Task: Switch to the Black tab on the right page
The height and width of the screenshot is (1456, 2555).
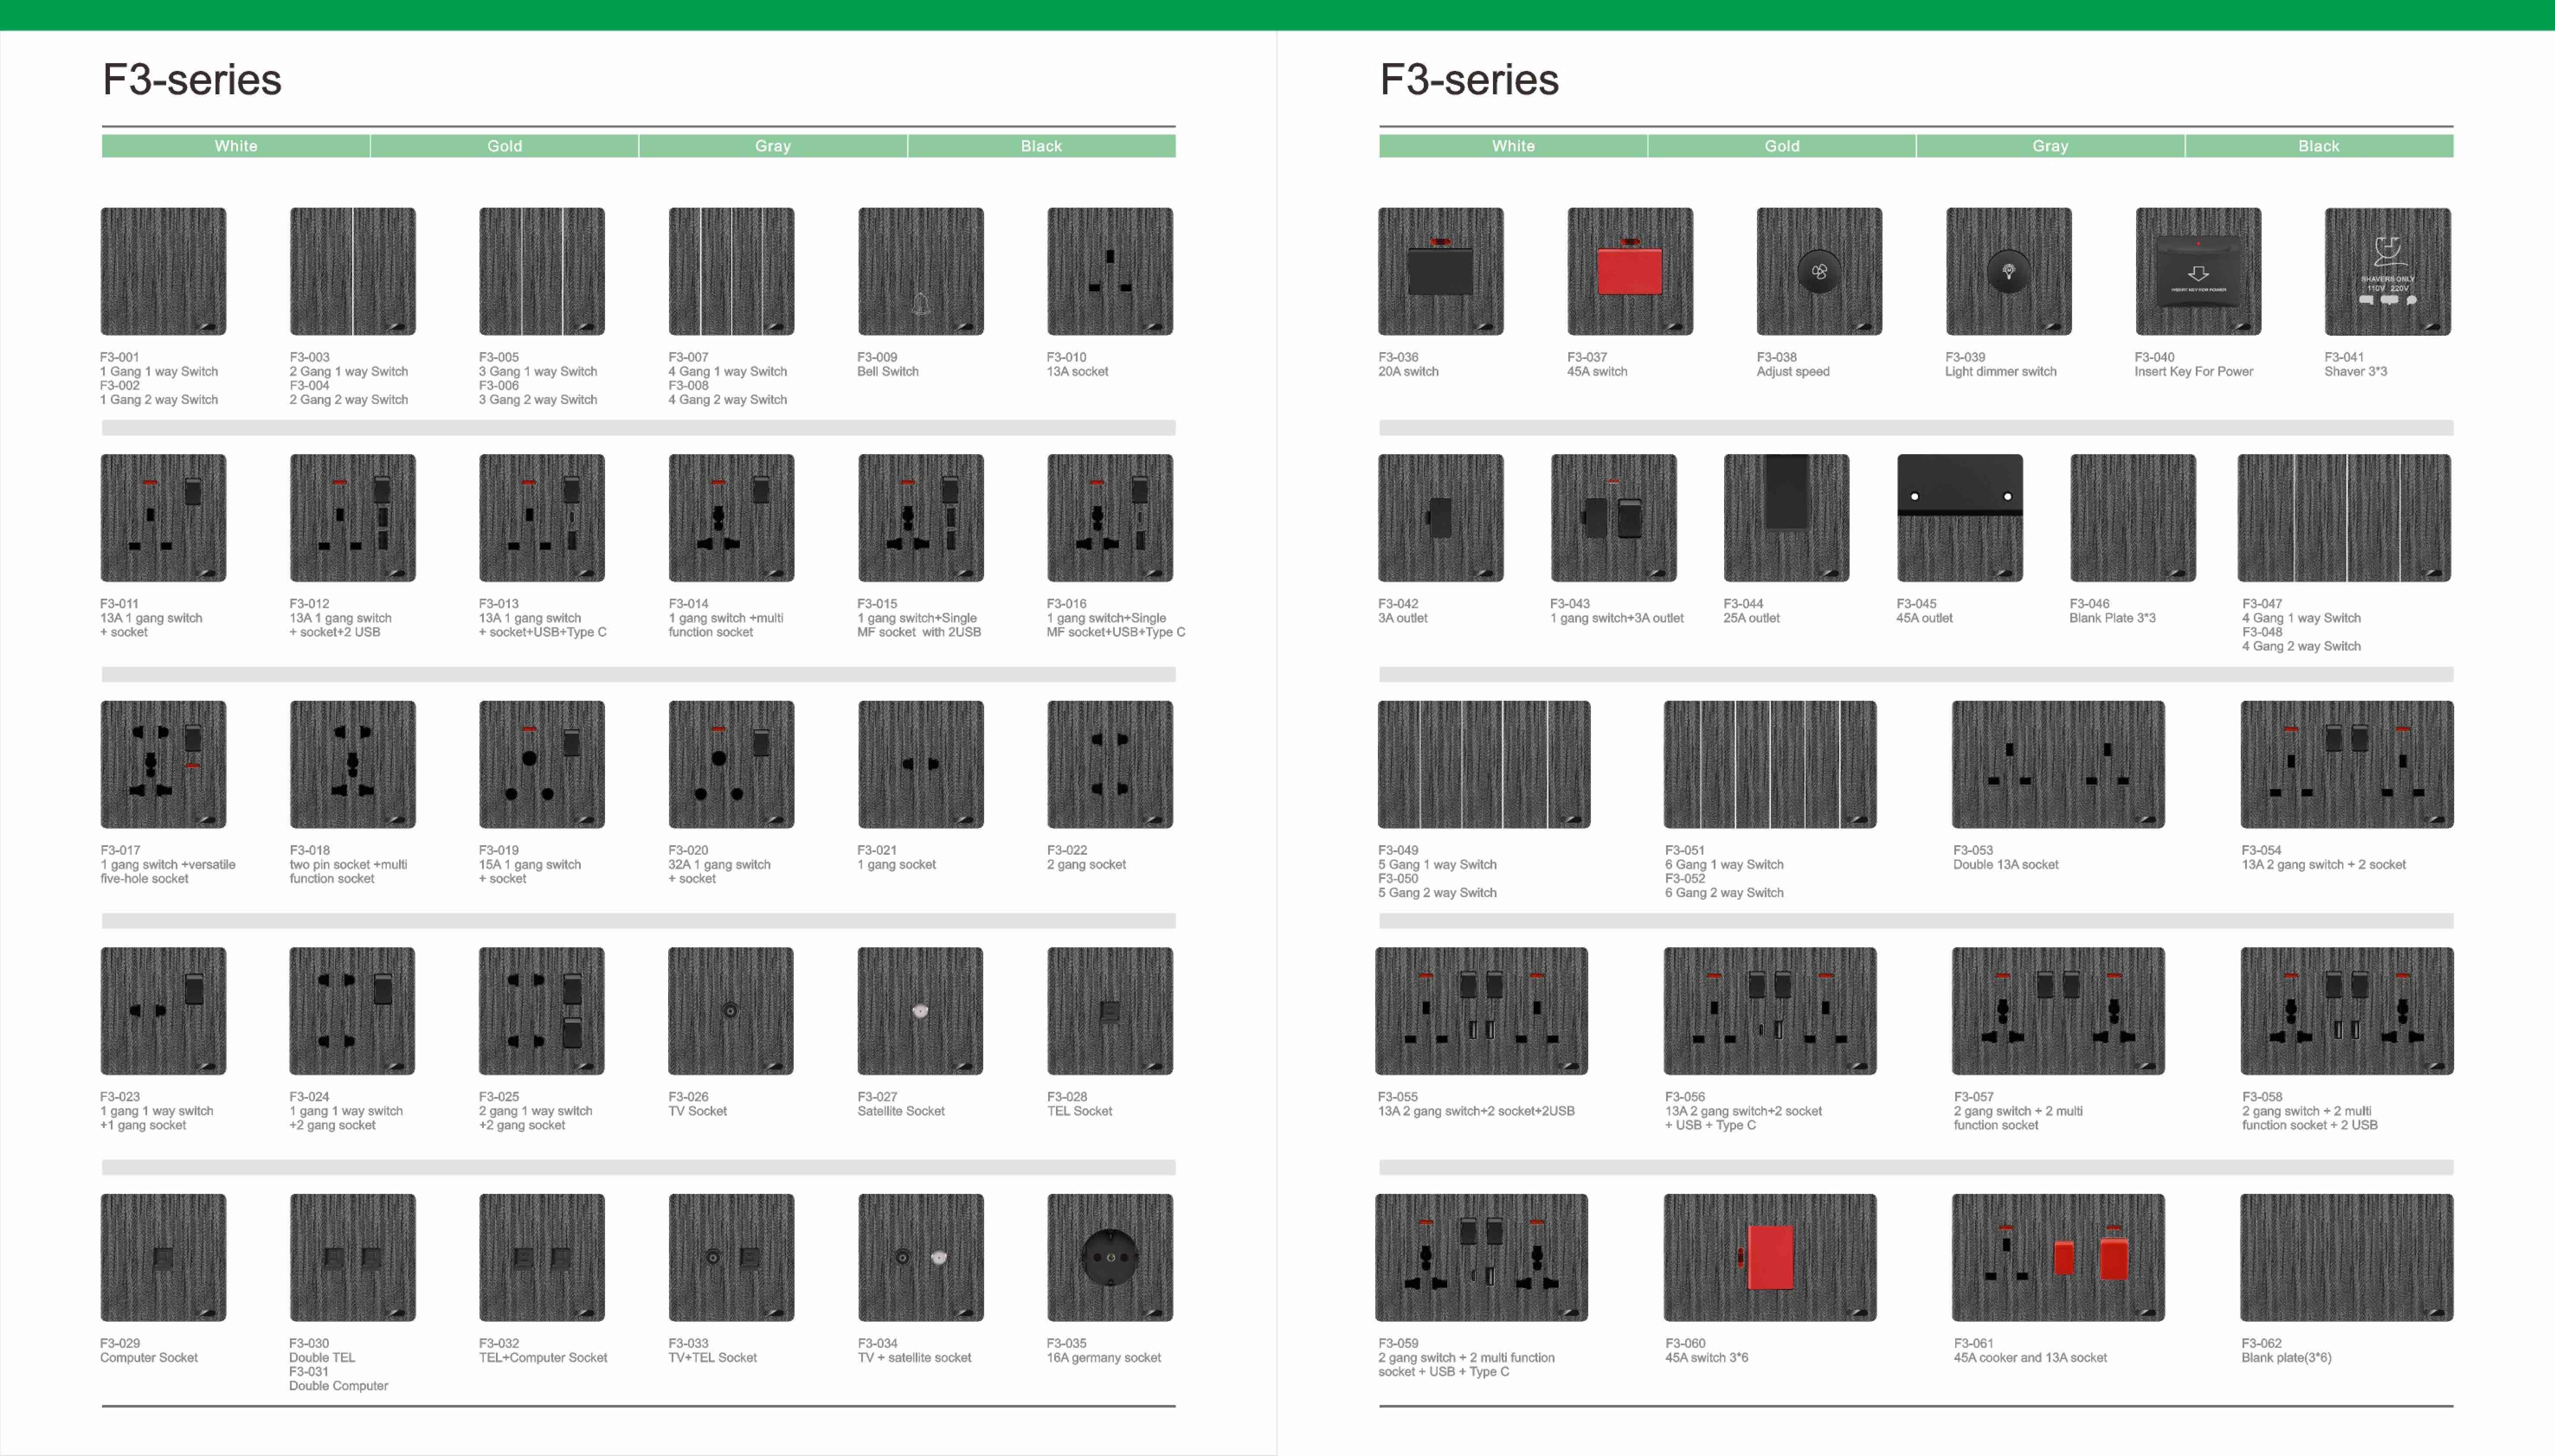Action: (2319, 146)
